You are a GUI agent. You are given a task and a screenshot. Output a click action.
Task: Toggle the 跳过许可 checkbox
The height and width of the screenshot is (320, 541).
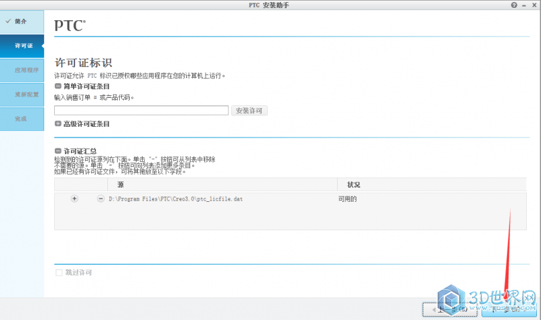pyautogui.click(x=59, y=273)
